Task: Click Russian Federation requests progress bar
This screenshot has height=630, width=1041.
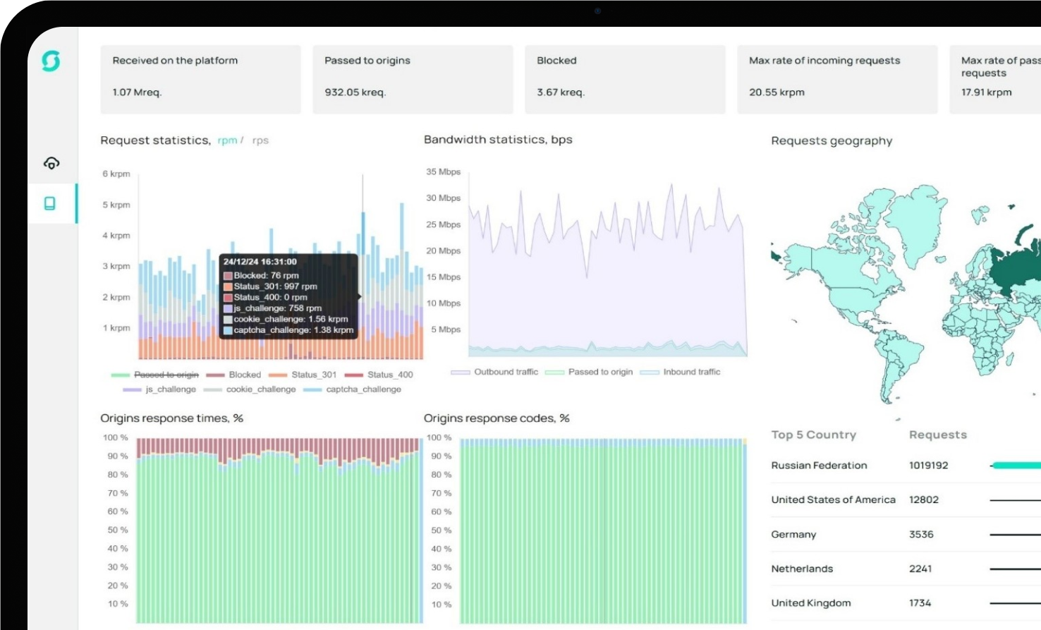Action: [1016, 466]
